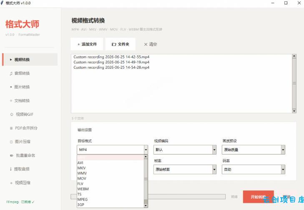Clear the file list with 清空
304x210 pixels.
(150, 44)
